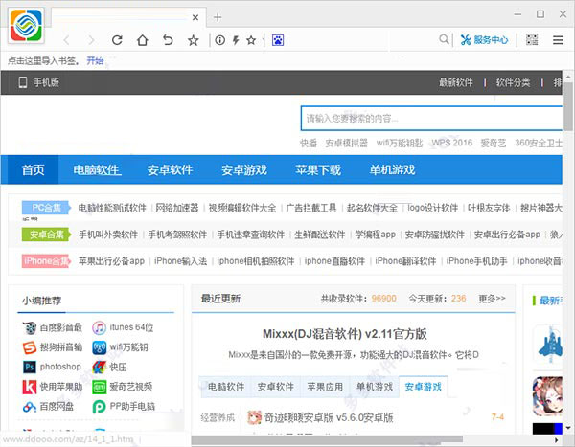Toggle the lightning speed mode icon
Image resolution: width=575 pixels, height=447 pixels.
point(236,40)
